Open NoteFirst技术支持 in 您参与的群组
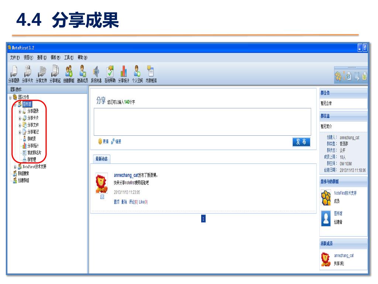 (345, 193)
